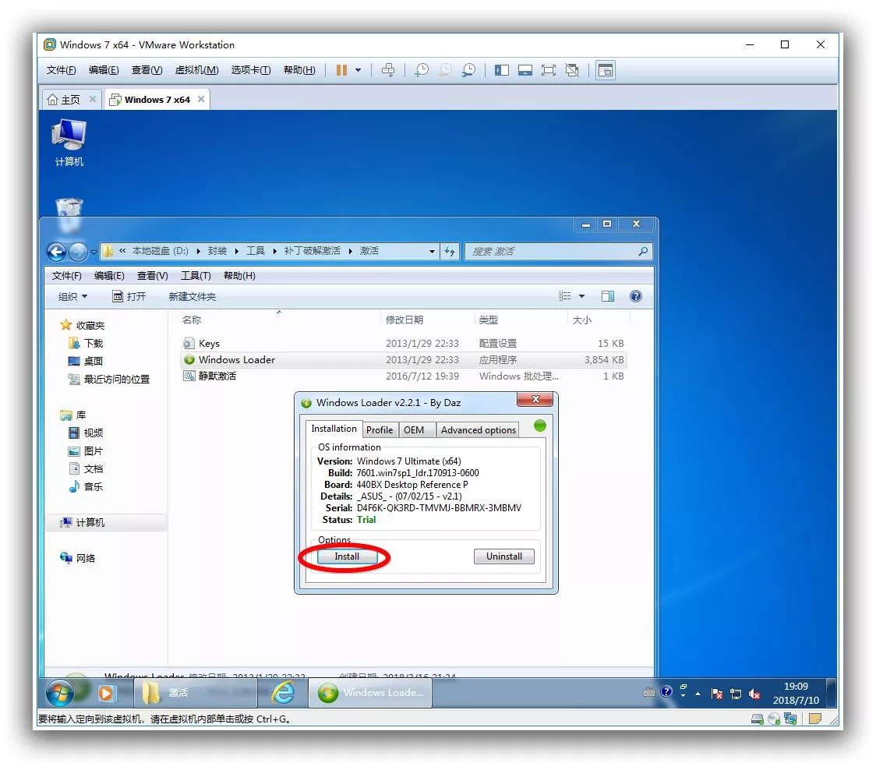The image size is (876, 763).
Task: Select the 下载 folder in favorites
Action: [93, 343]
